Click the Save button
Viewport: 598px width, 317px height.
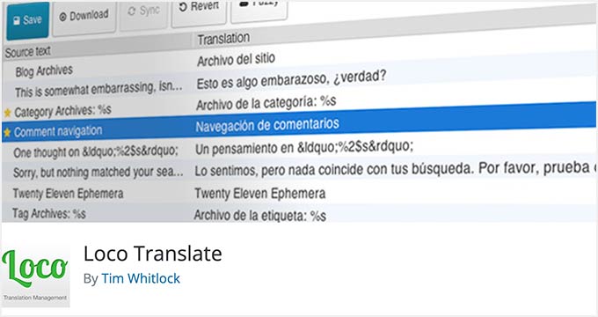pos(27,20)
